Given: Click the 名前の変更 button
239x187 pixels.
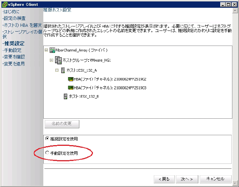Looking at the screenshot, I should coord(62,124).
